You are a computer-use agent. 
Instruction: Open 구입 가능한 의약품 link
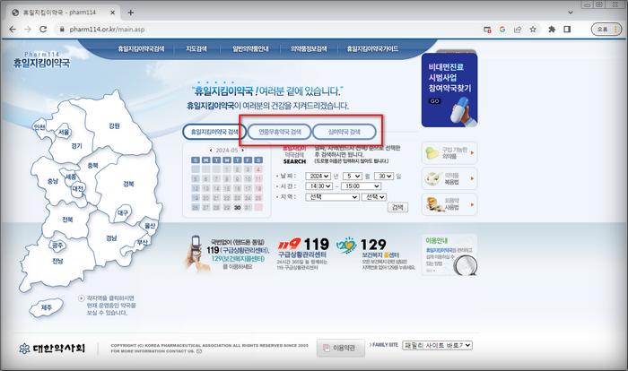pyautogui.click(x=449, y=153)
